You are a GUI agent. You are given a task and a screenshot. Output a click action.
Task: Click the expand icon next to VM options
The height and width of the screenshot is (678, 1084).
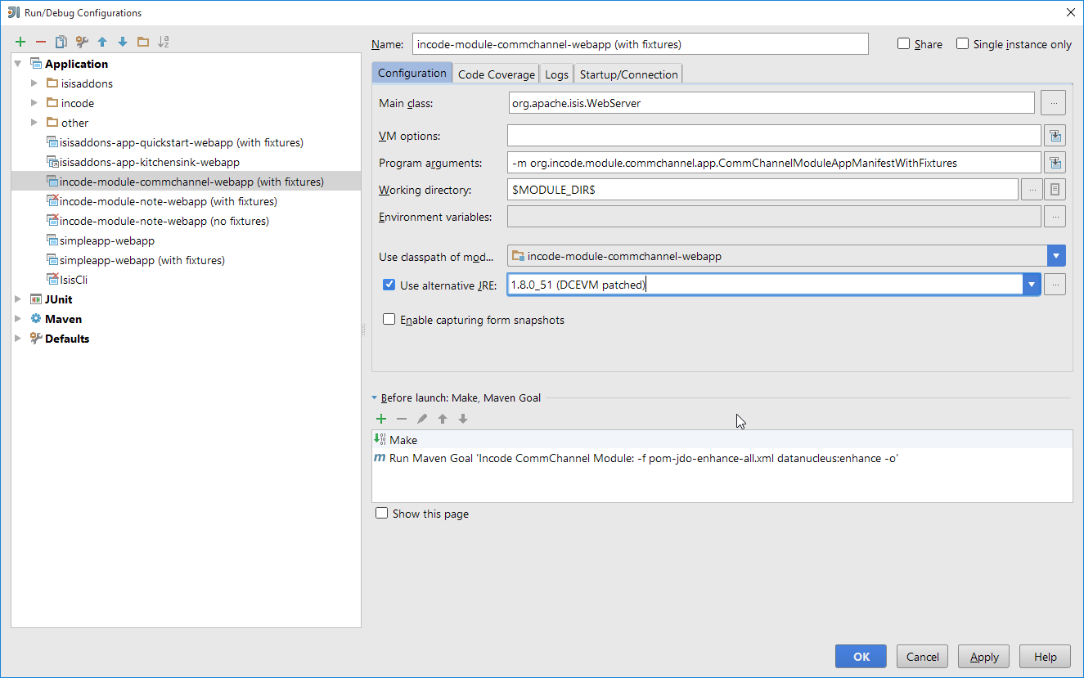(x=1055, y=136)
